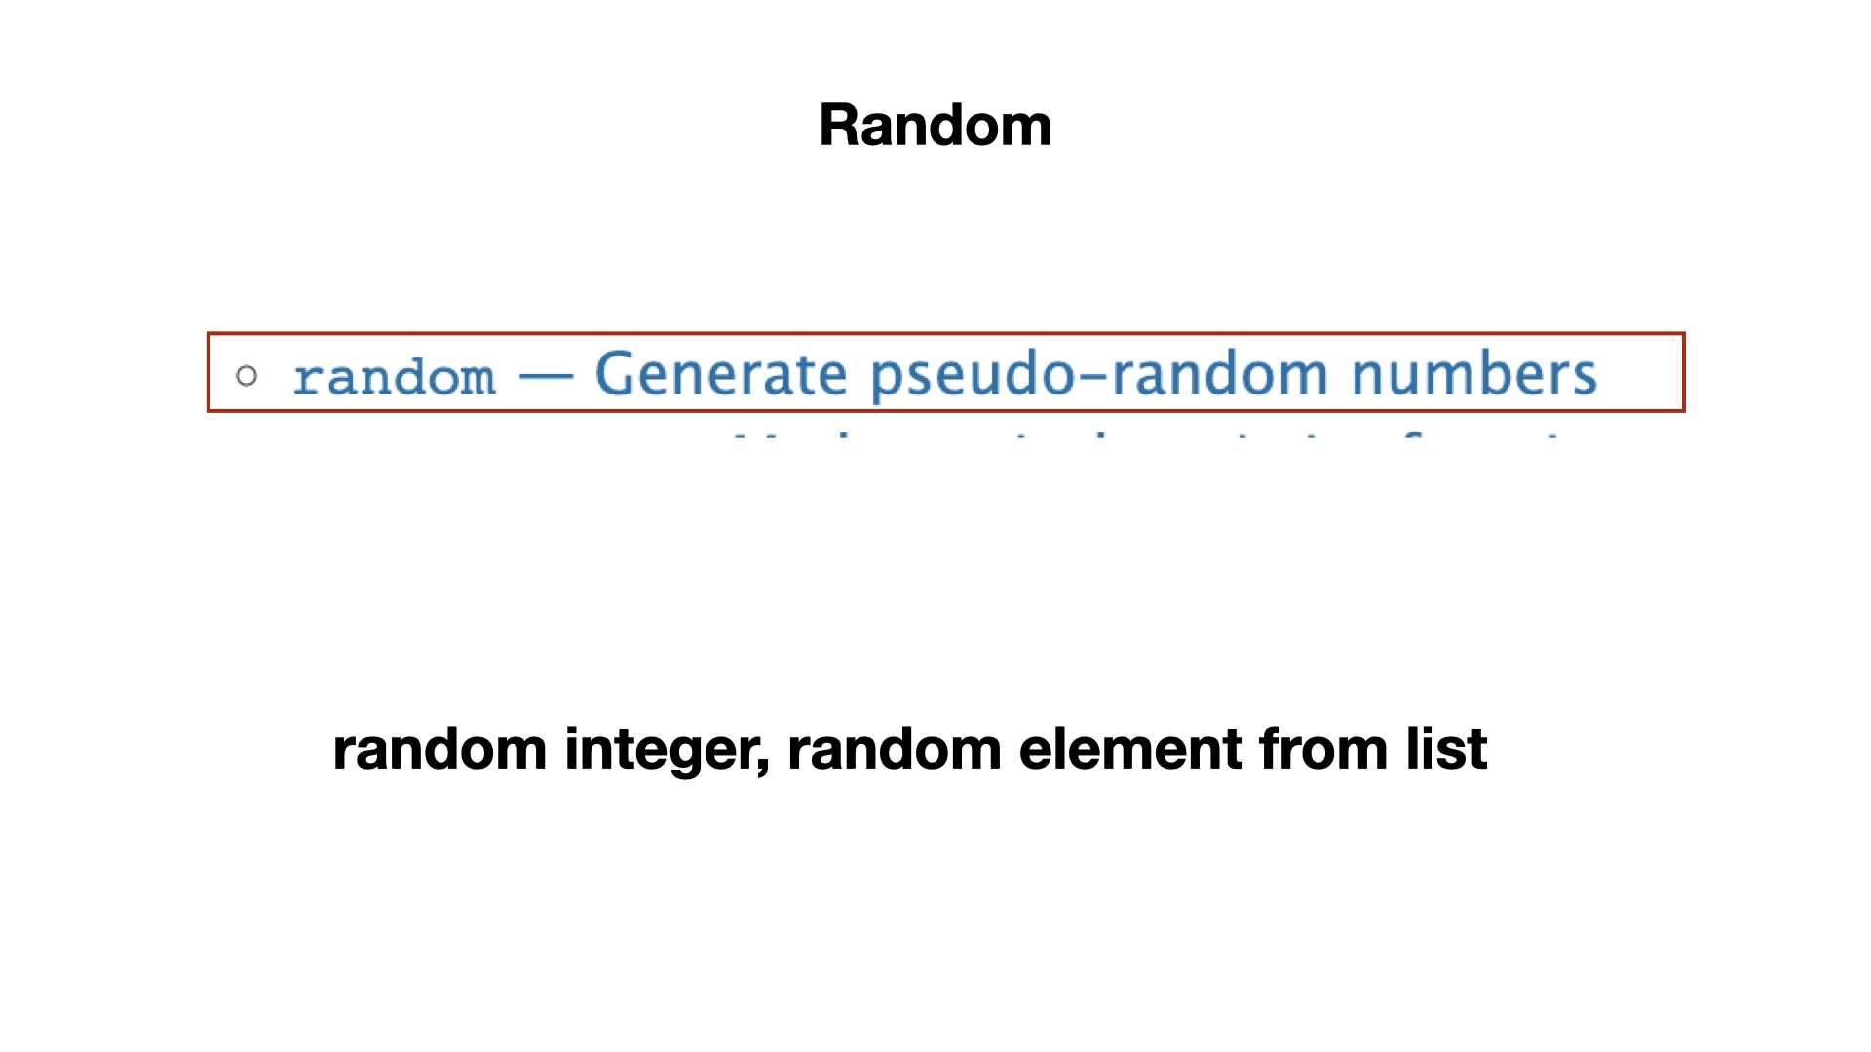Click the word 'integer,' in the bold caption

click(668, 750)
